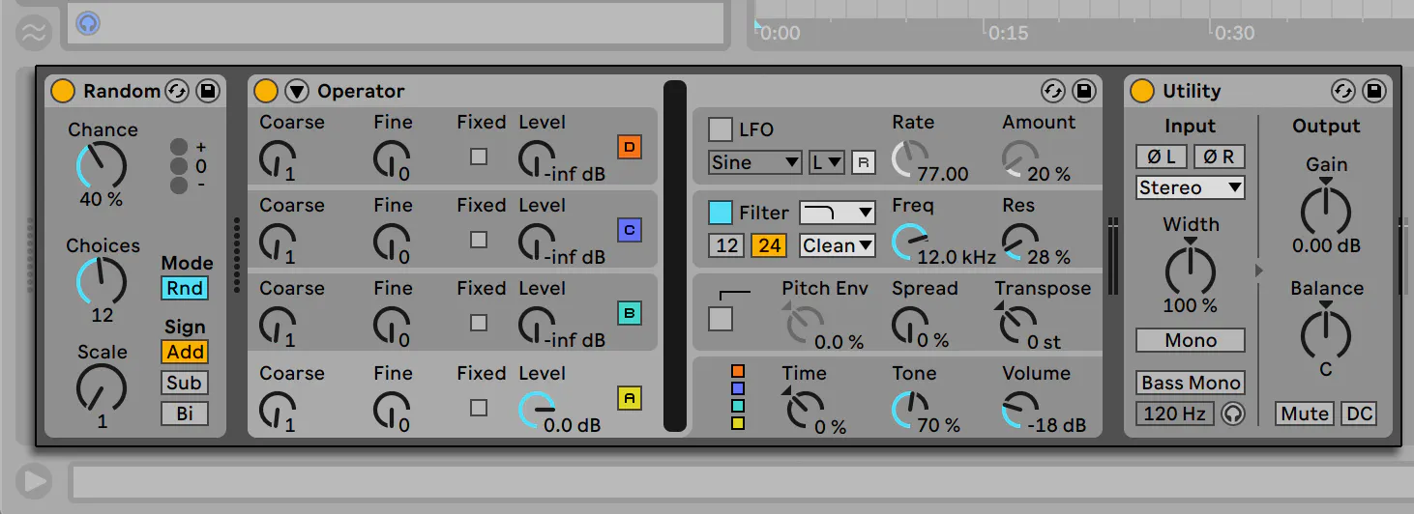Screen dimensions: 1414x514
Task: Enable Fixed mode for oscillator A
Action: (x=479, y=408)
